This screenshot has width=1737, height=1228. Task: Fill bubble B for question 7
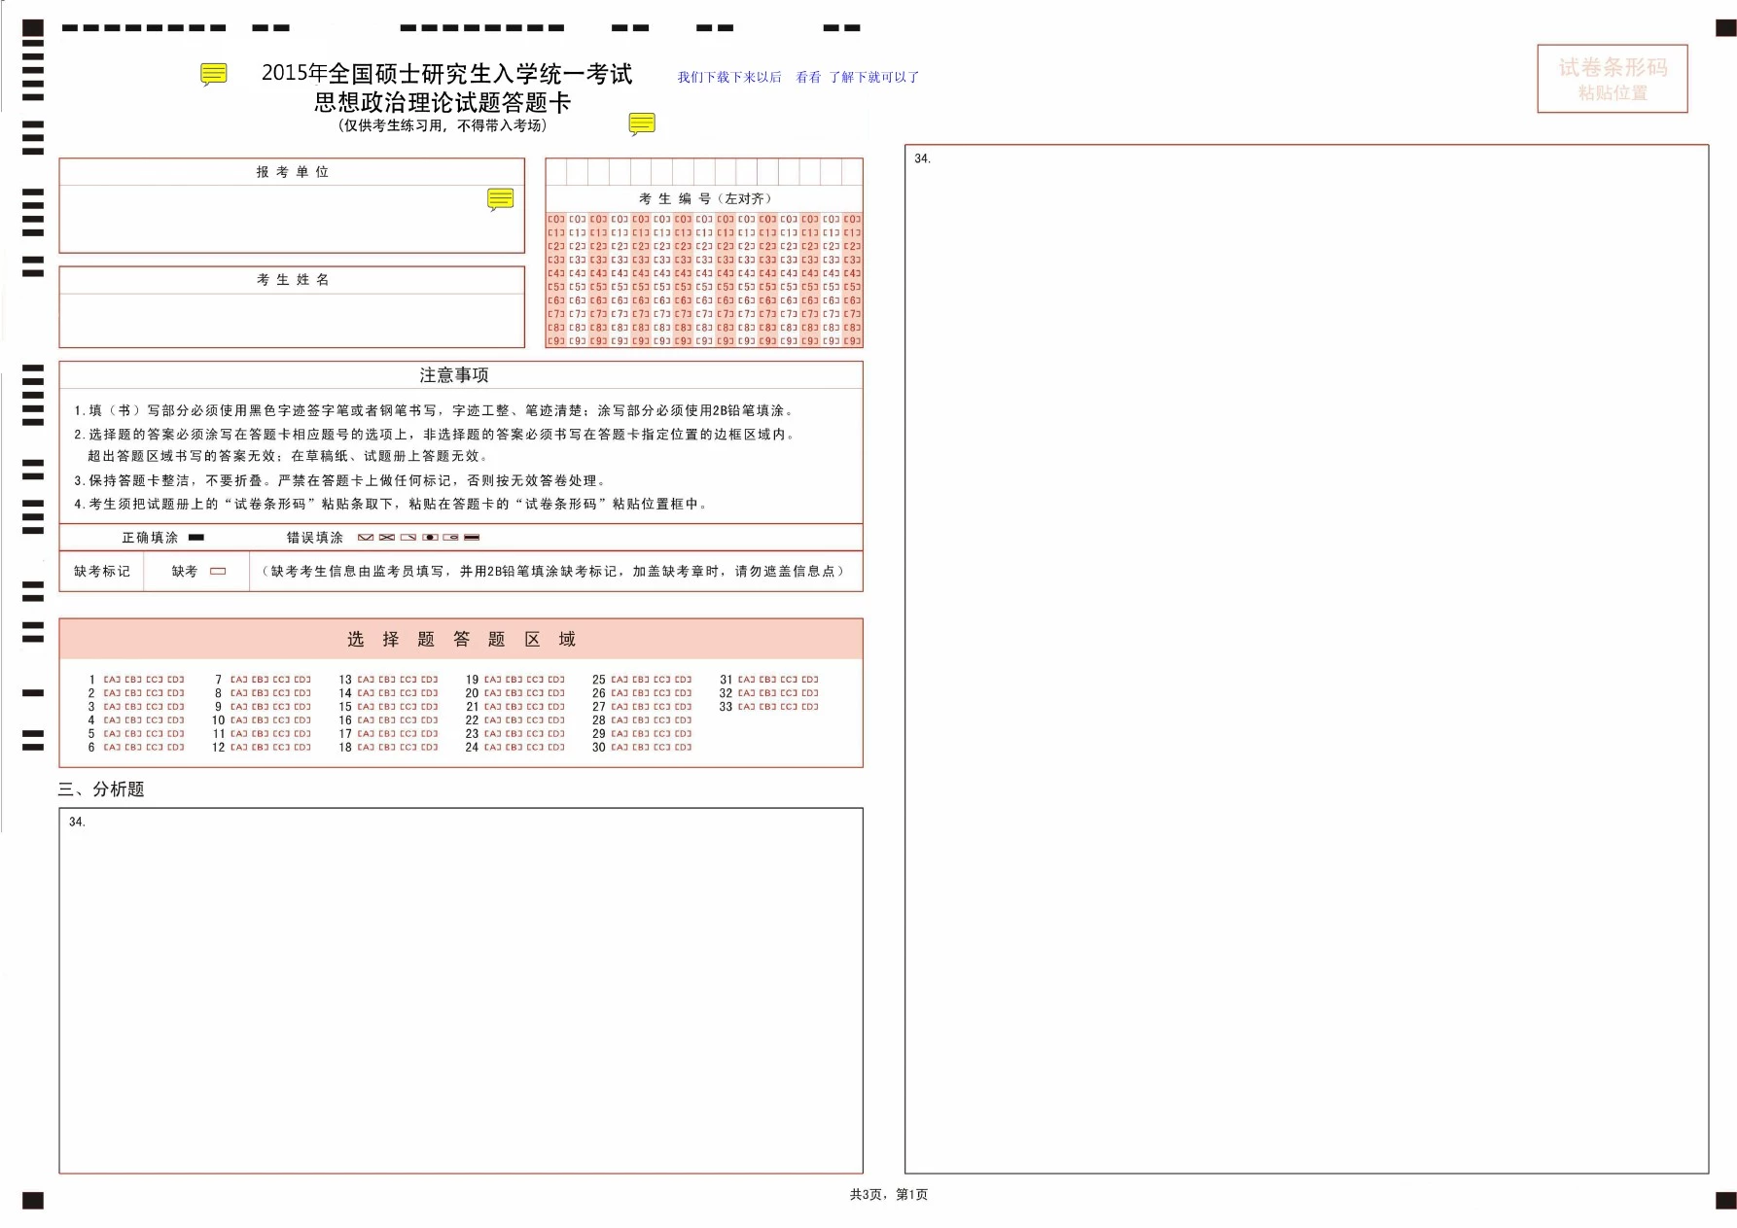tap(261, 680)
